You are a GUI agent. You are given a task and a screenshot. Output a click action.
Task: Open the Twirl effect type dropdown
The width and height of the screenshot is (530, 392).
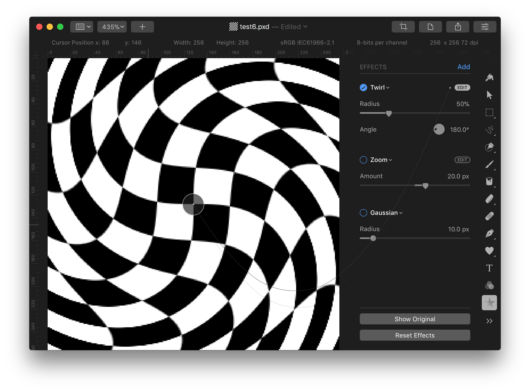click(380, 88)
